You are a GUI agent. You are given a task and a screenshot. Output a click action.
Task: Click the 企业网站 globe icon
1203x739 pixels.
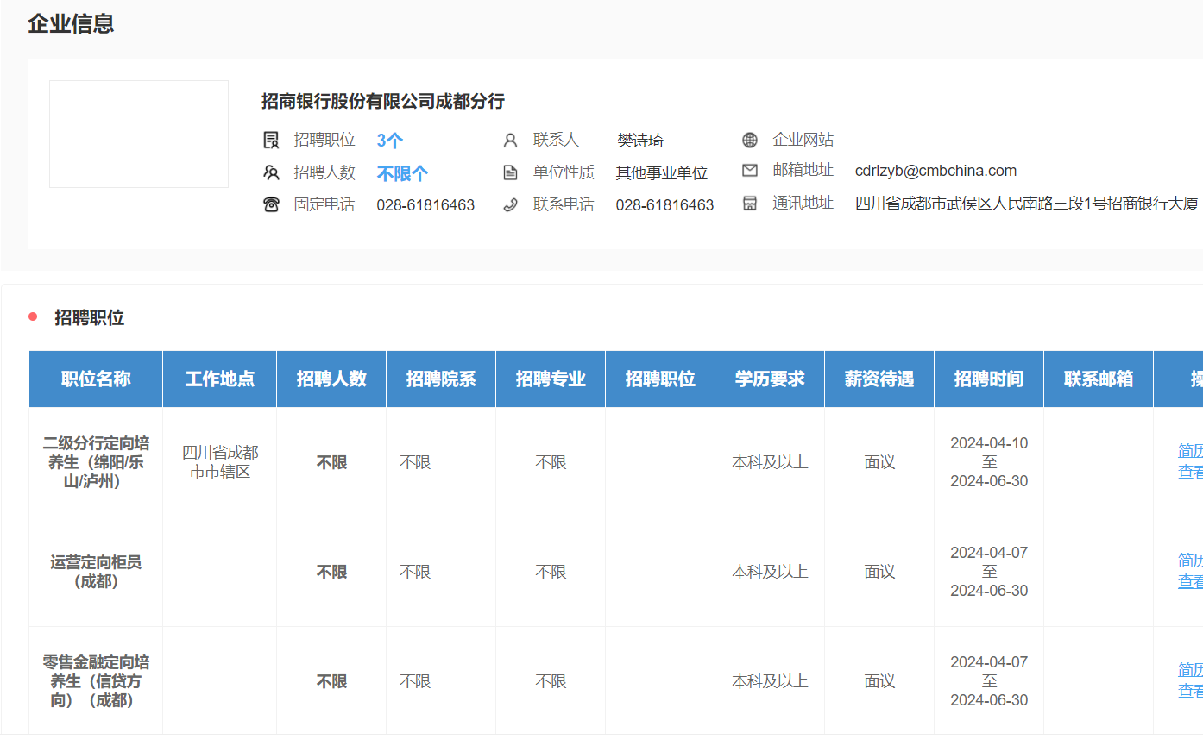point(750,141)
